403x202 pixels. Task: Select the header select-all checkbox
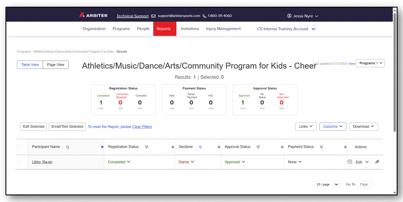[19, 146]
